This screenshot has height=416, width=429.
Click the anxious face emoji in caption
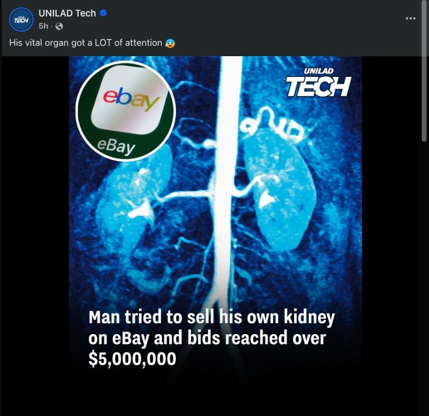[170, 43]
